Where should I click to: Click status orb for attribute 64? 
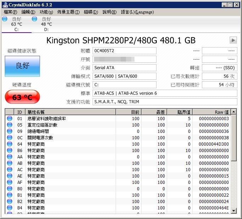pyautogui.click(x=10, y=144)
